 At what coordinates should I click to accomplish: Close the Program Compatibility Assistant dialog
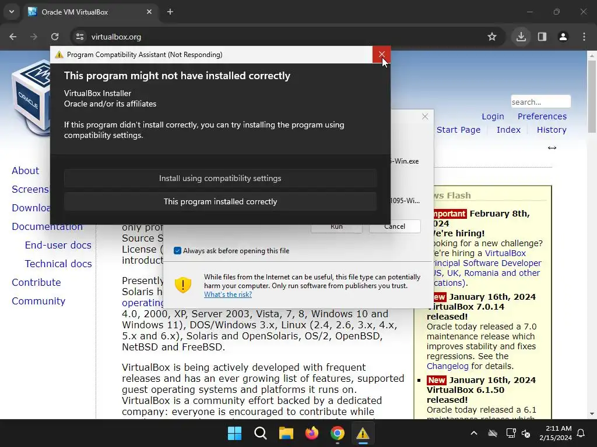[x=381, y=55]
